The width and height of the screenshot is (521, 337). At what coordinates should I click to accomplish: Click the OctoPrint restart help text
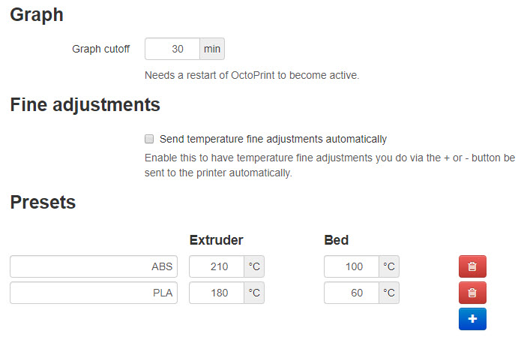click(252, 75)
